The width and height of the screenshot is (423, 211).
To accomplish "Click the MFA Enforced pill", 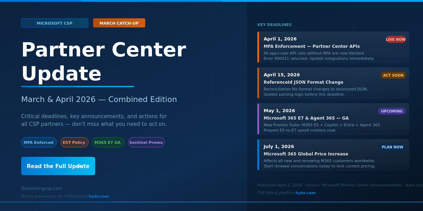I will pos(39,142).
